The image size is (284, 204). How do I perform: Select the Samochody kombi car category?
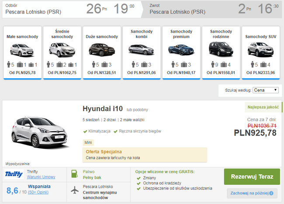[142, 53]
